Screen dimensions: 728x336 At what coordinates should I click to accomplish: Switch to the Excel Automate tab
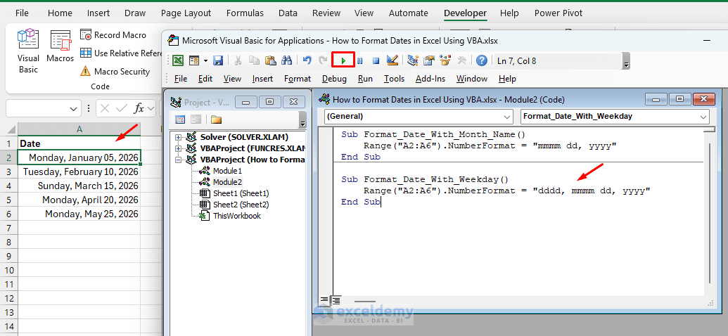click(x=409, y=13)
